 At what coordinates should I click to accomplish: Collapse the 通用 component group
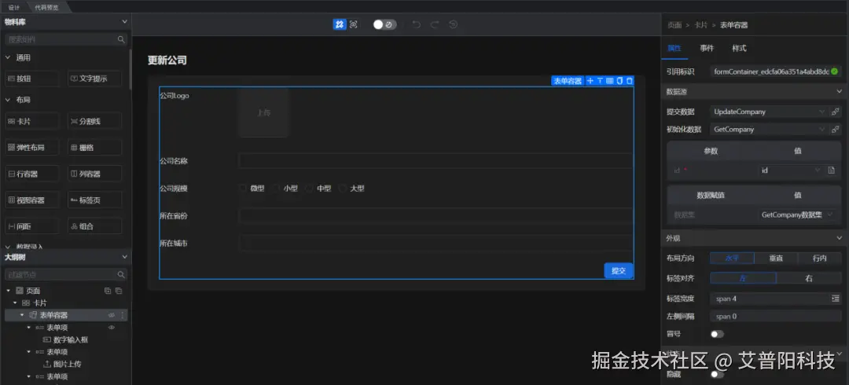8,57
